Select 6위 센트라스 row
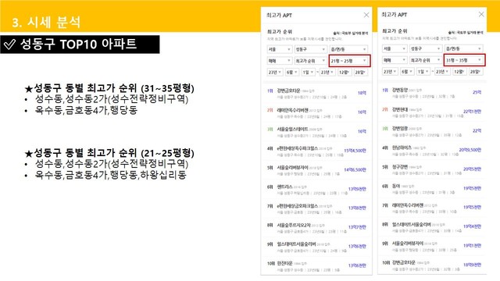Viewport: 500px width, 281px height. pos(316,189)
